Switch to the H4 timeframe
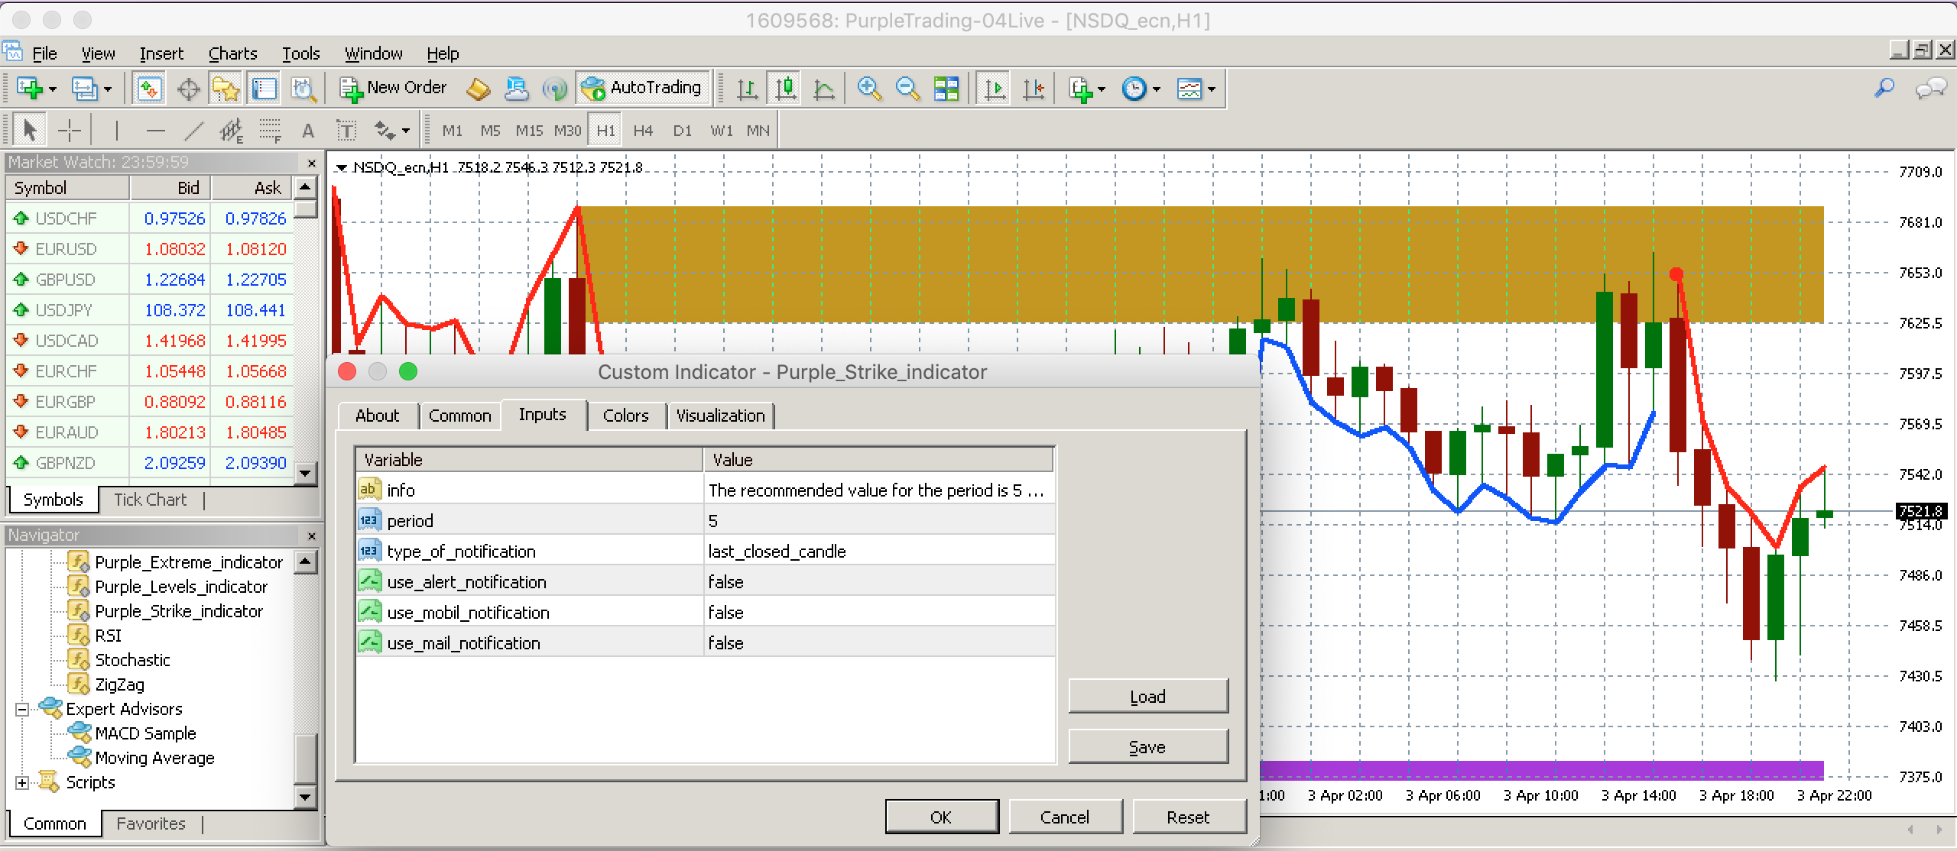Image resolution: width=1957 pixels, height=851 pixels. [x=643, y=131]
